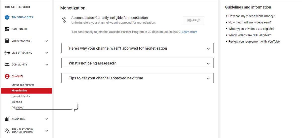Click the Guidelines and information heading
Image resolution: width=302 pixels, height=138 pixels.
(x=248, y=7)
